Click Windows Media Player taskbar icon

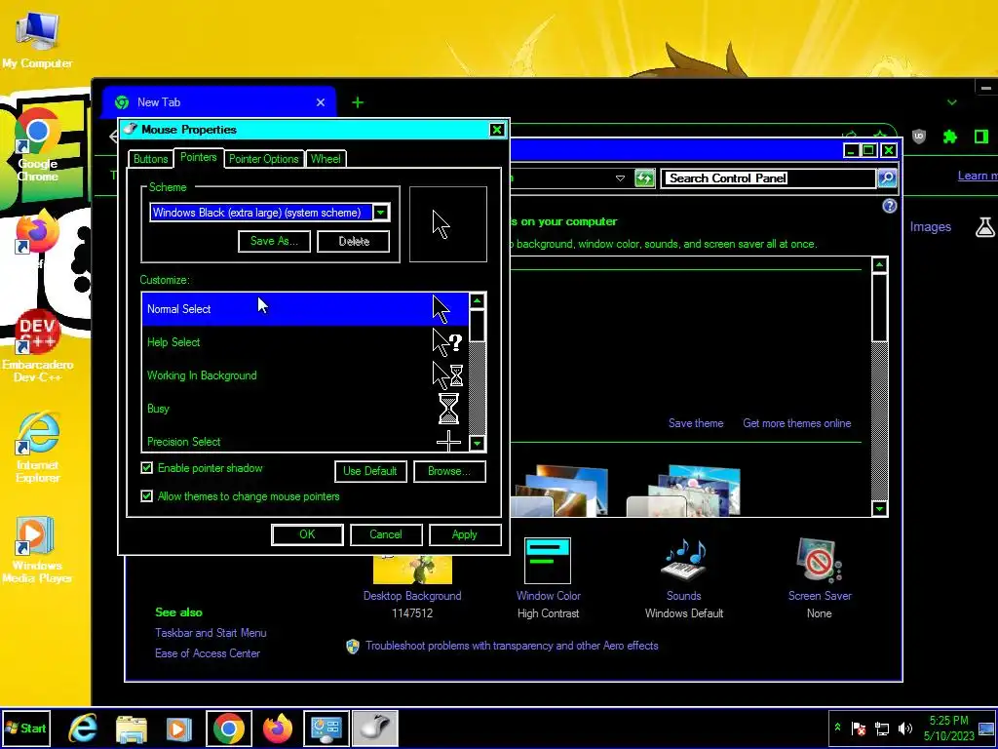point(179,728)
